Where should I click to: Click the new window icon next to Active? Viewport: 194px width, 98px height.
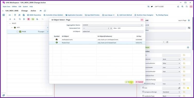[45, 11]
